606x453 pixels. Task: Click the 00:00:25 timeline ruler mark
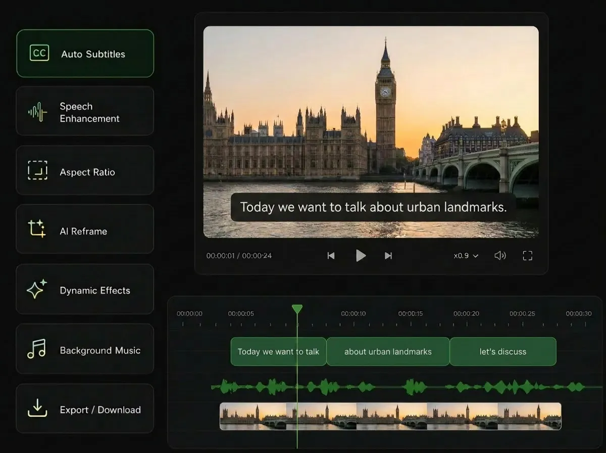click(x=522, y=313)
